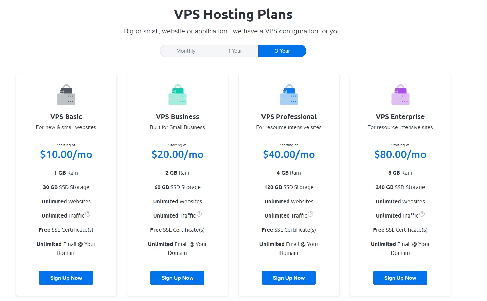Open the Unlimited Traffic help icon for VPS Professional

coord(311,214)
